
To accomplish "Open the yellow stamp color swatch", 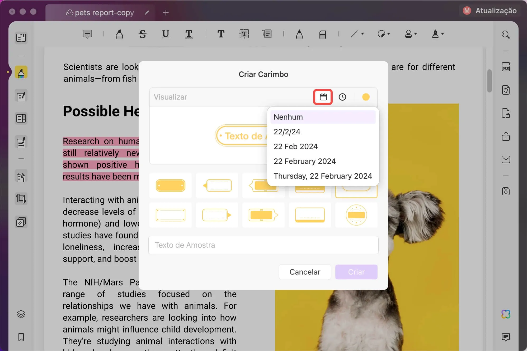I will click(x=366, y=97).
